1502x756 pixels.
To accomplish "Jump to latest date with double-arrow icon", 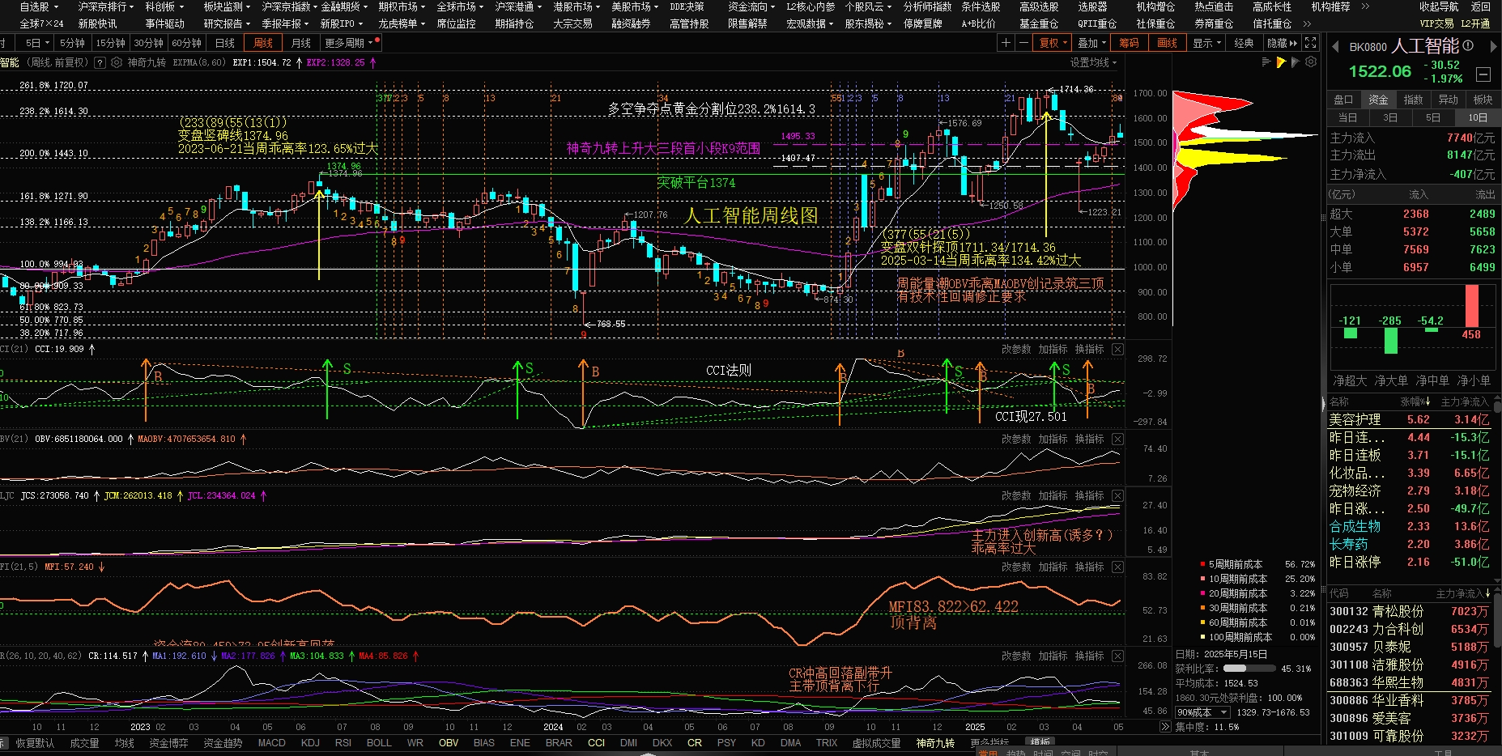I will point(1165,727).
